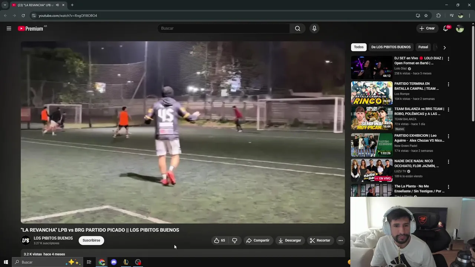Open Chrome extensions puzzle icon

pos(439,16)
